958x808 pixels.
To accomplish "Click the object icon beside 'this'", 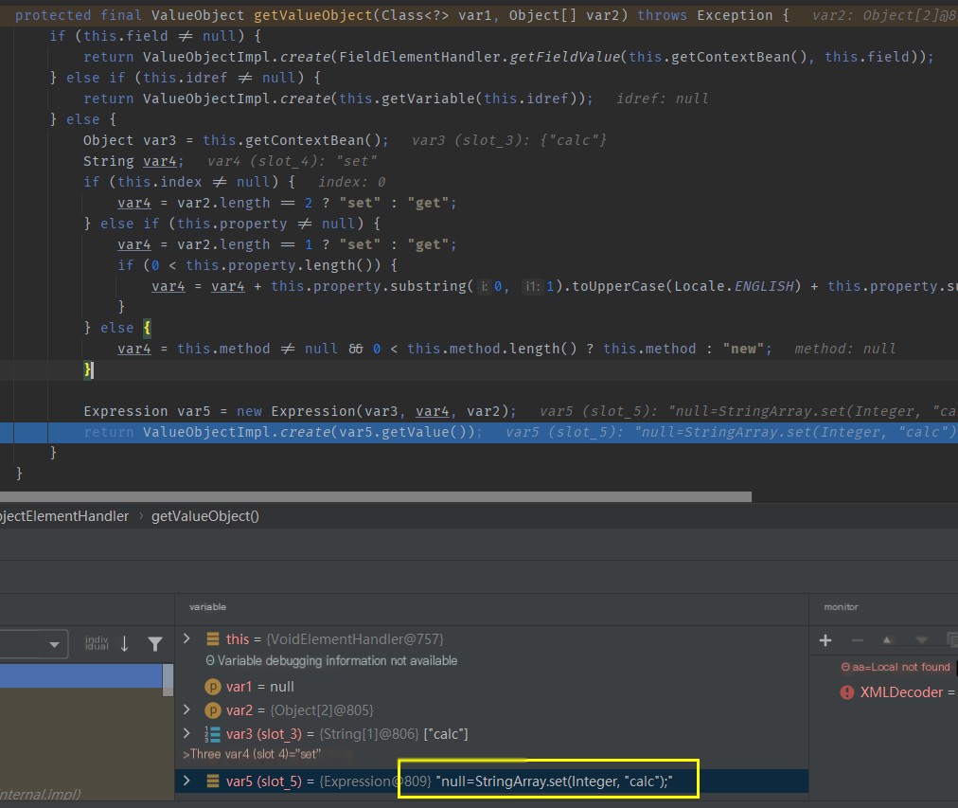I will pos(213,639).
